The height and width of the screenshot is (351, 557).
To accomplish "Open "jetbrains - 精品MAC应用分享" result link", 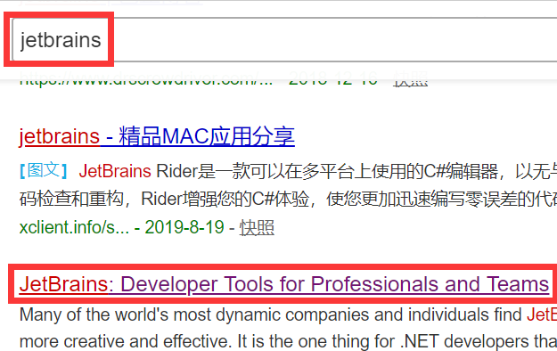I will (157, 136).
